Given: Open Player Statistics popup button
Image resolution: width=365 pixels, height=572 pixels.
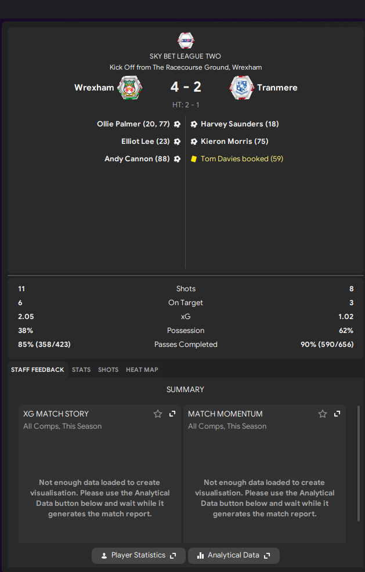Looking at the screenshot, I should coord(138,555).
